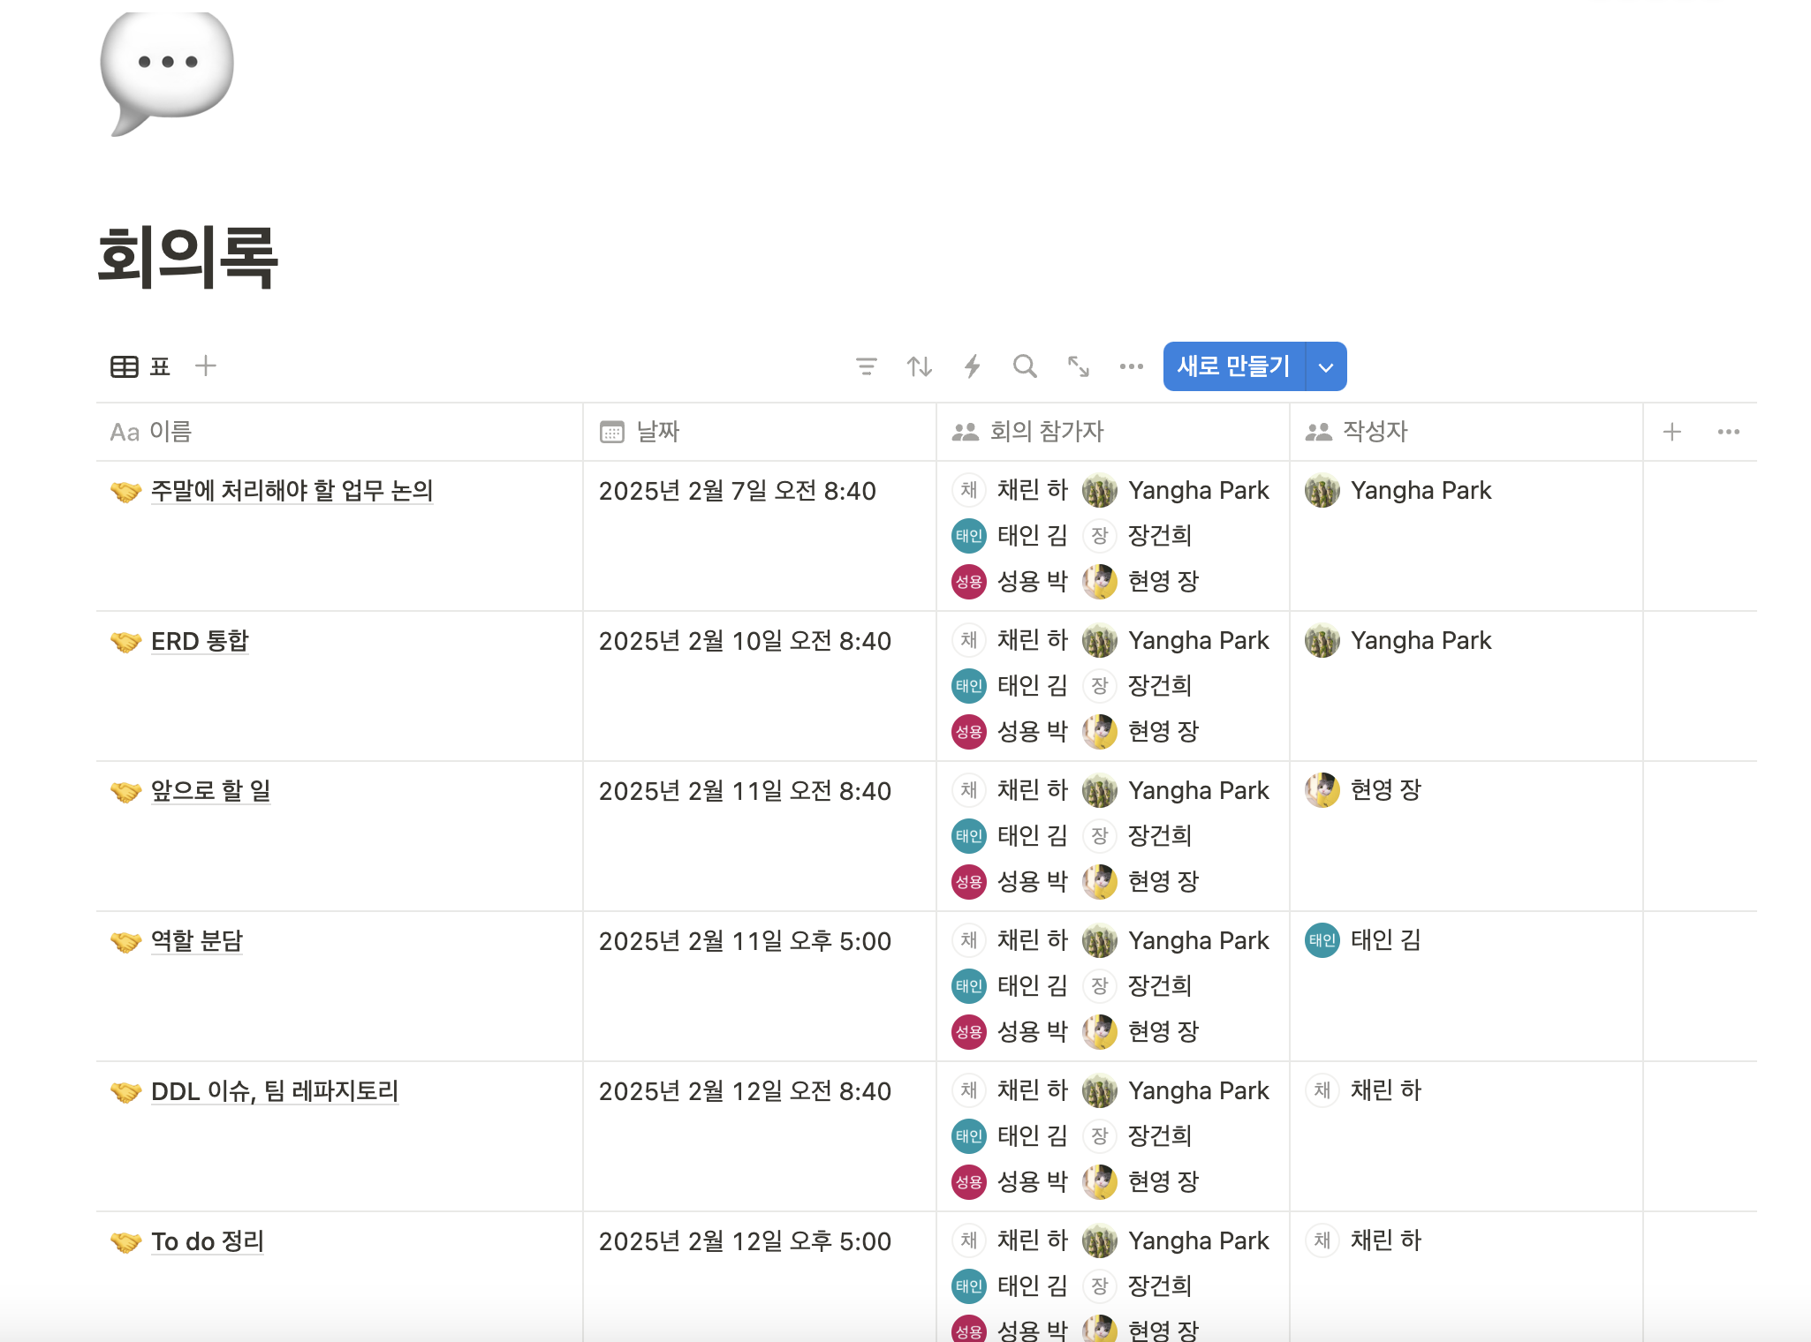Select the 표 table view tab

(141, 366)
